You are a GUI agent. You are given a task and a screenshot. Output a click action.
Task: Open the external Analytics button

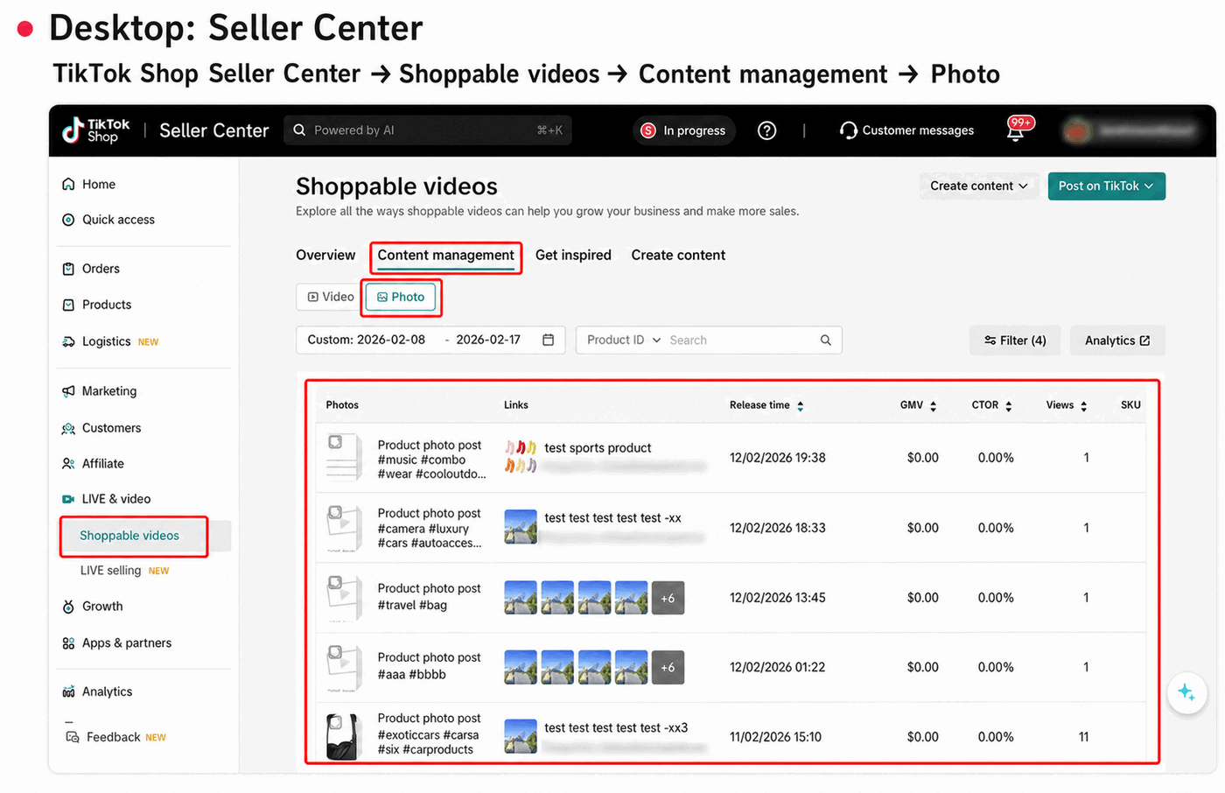pyautogui.click(x=1117, y=340)
